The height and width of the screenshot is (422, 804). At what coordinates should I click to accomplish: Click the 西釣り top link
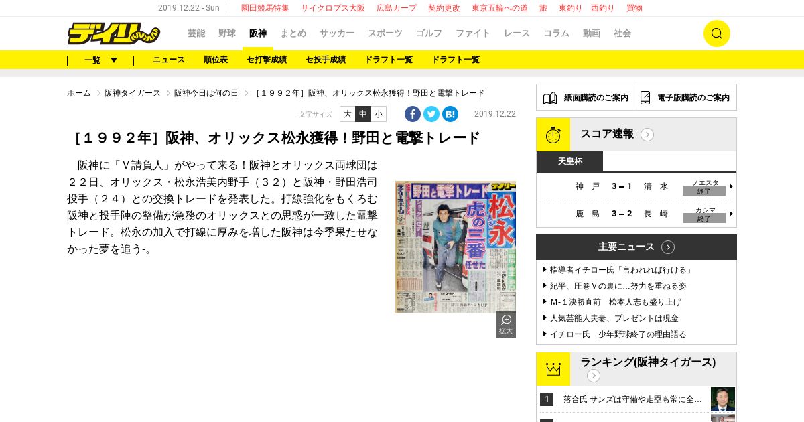(602, 8)
